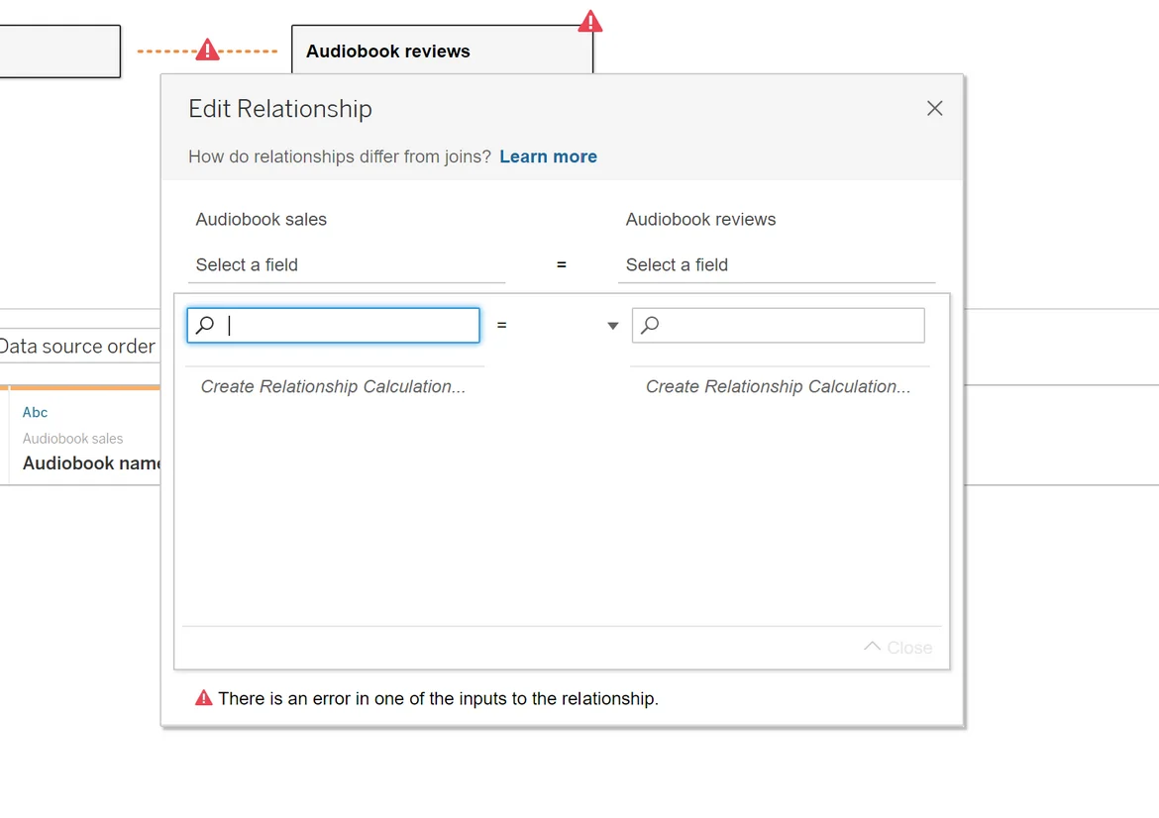The height and width of the screenshot is (818, 1159).
Task: Open the Audiobook reviews Select a field dropdown
Action: (x=776, y=264)
